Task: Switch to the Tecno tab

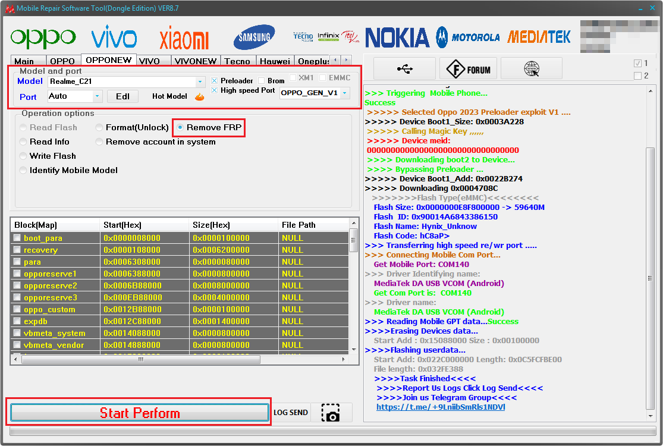Action: (237, 61)
